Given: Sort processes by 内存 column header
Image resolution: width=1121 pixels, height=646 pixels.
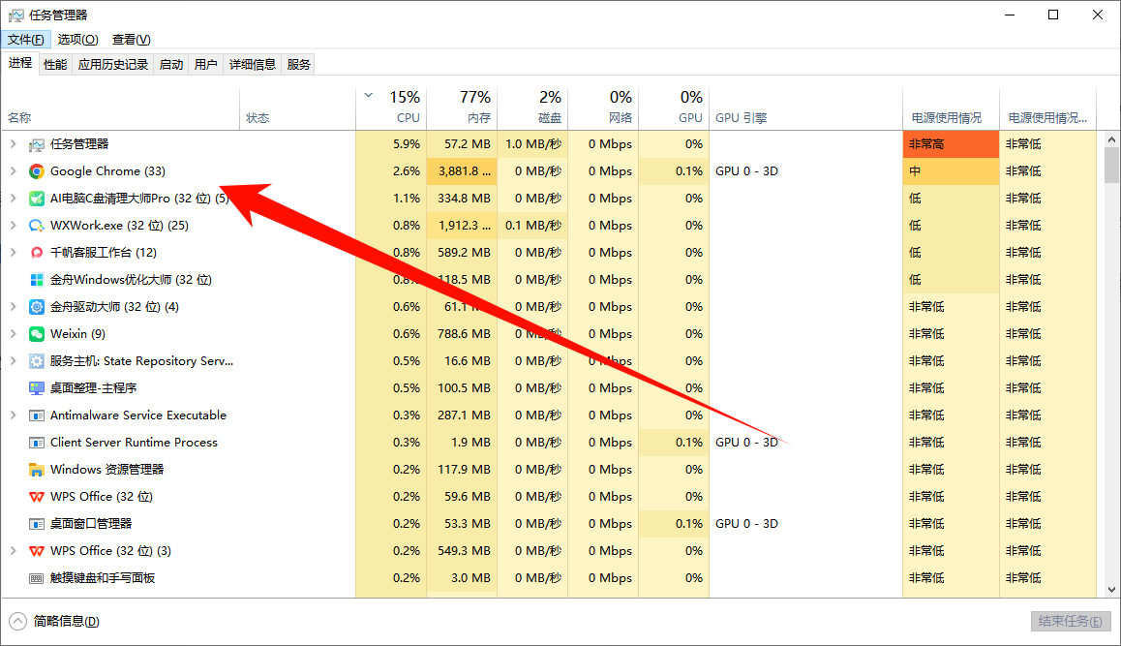Looking at the screenshot, I should pyautogui.click(x=462, y=108).
